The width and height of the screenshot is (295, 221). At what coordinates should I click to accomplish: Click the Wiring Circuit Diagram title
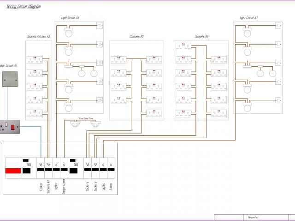point(23,7)
